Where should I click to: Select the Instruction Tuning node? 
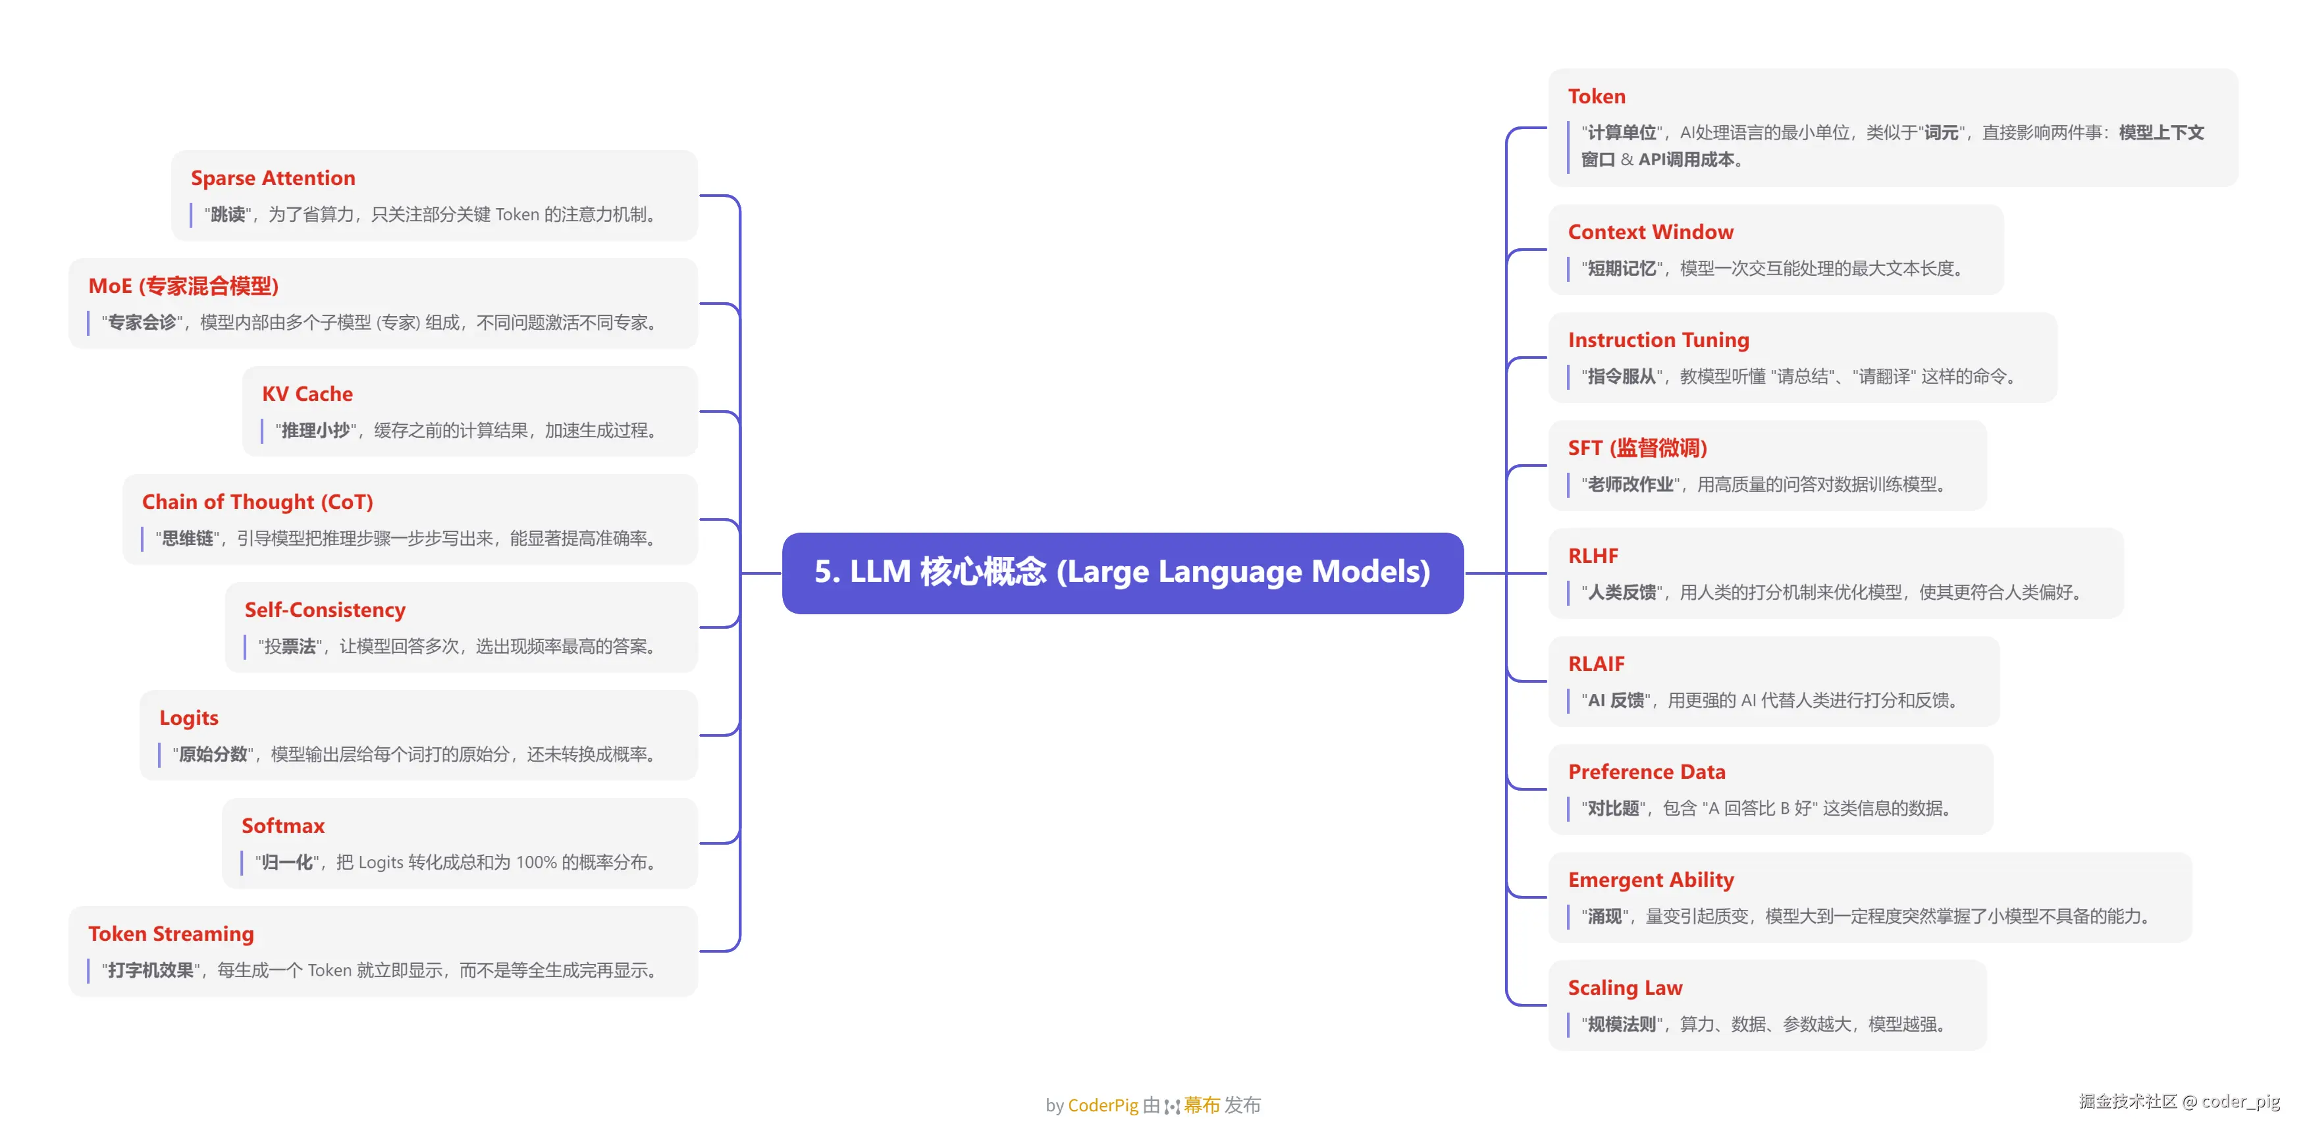tap(1658, 340)
